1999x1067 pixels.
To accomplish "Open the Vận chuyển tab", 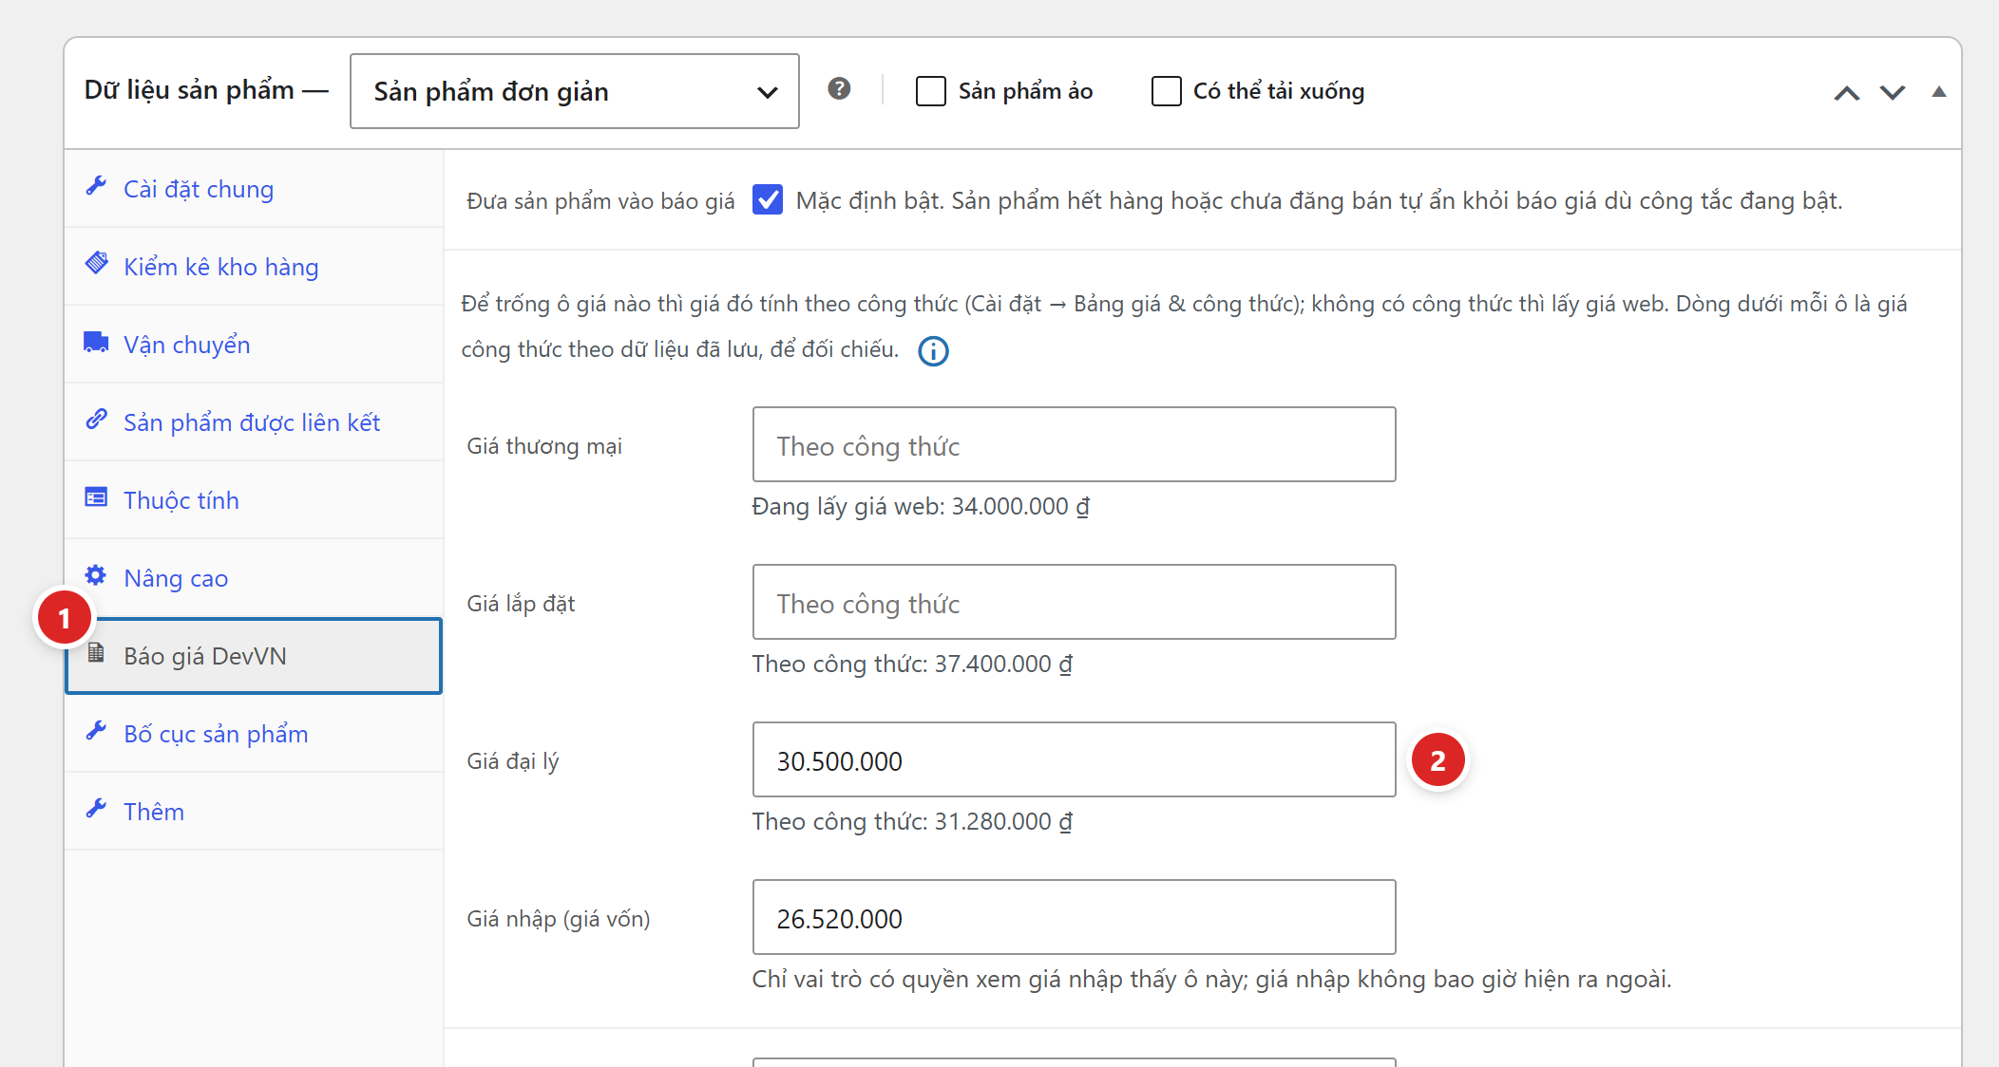I will pos(254,345).
